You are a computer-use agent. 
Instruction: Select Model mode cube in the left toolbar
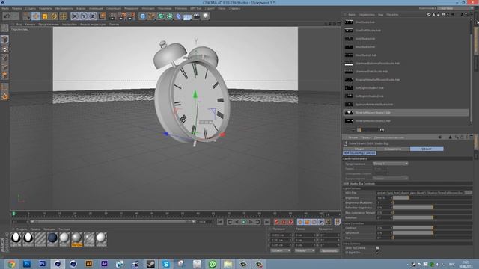point(4,39)
